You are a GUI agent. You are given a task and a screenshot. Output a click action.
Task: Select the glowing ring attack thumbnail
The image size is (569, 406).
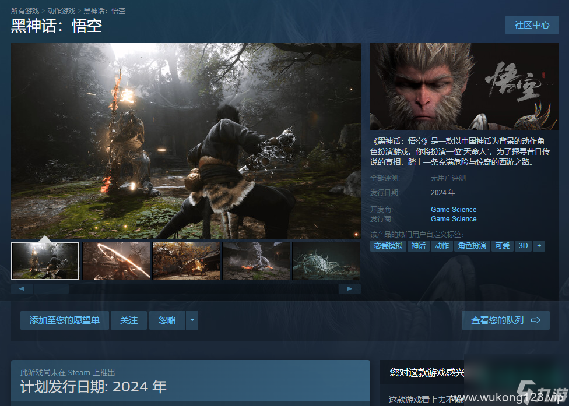[116, 261]
